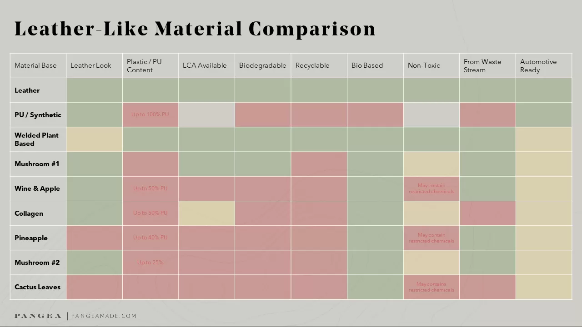Select the 'Leather Look' column header
Viewport: 582px width, 327px height.
(x=94, y=65)
